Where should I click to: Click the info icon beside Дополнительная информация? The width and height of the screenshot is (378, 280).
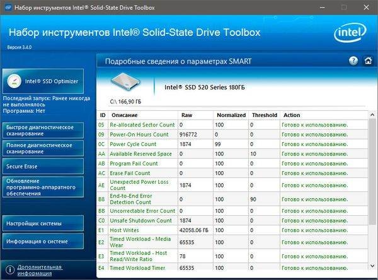coord(8,269)
